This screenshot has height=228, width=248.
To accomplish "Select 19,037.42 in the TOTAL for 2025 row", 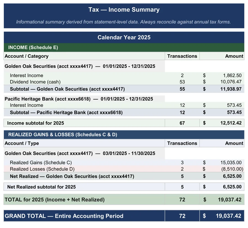I will [230, 200].
